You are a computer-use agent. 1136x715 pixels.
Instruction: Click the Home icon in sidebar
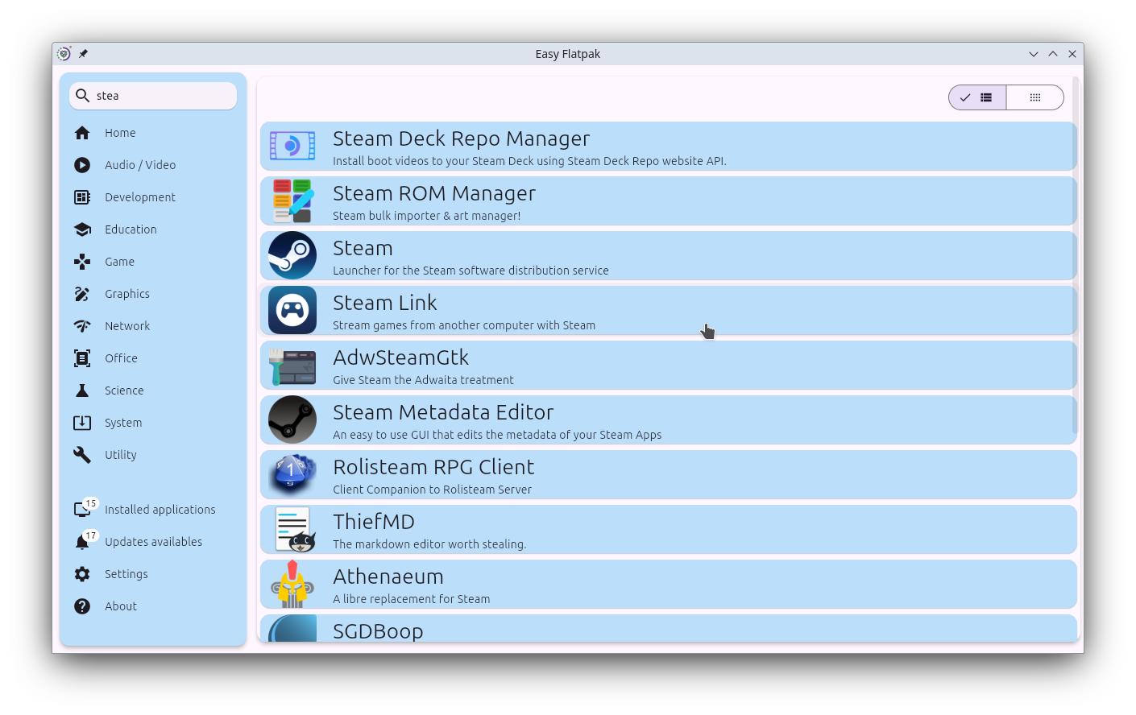point(82,133)
